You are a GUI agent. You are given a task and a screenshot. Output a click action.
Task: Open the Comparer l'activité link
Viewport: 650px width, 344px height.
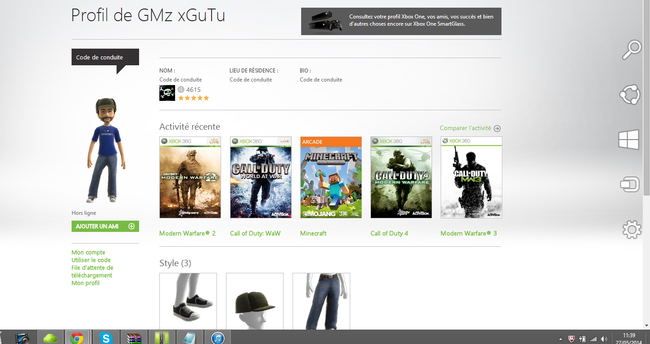465,128
